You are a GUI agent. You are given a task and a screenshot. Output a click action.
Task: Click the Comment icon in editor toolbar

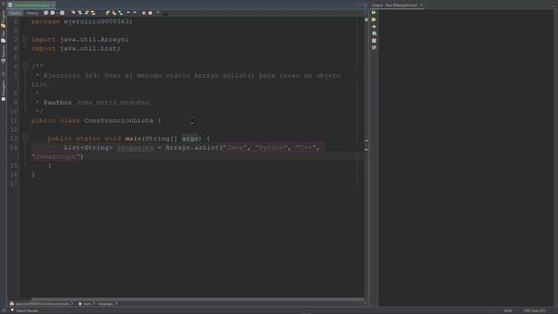pos(158,12)
